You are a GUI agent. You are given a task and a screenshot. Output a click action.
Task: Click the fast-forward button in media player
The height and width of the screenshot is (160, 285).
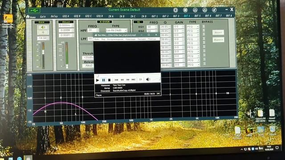pos(128,80)
